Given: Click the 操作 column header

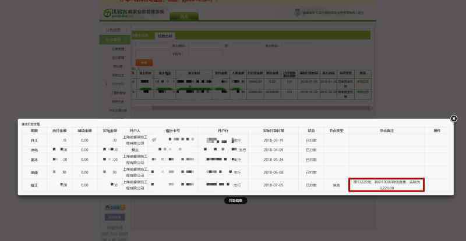Looking at the screenshot, I should [x=436, y=131].
